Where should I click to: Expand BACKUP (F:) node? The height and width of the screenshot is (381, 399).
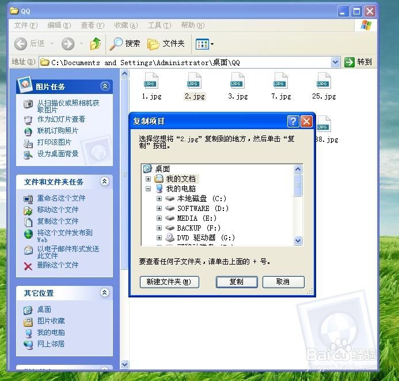point(159,228)
